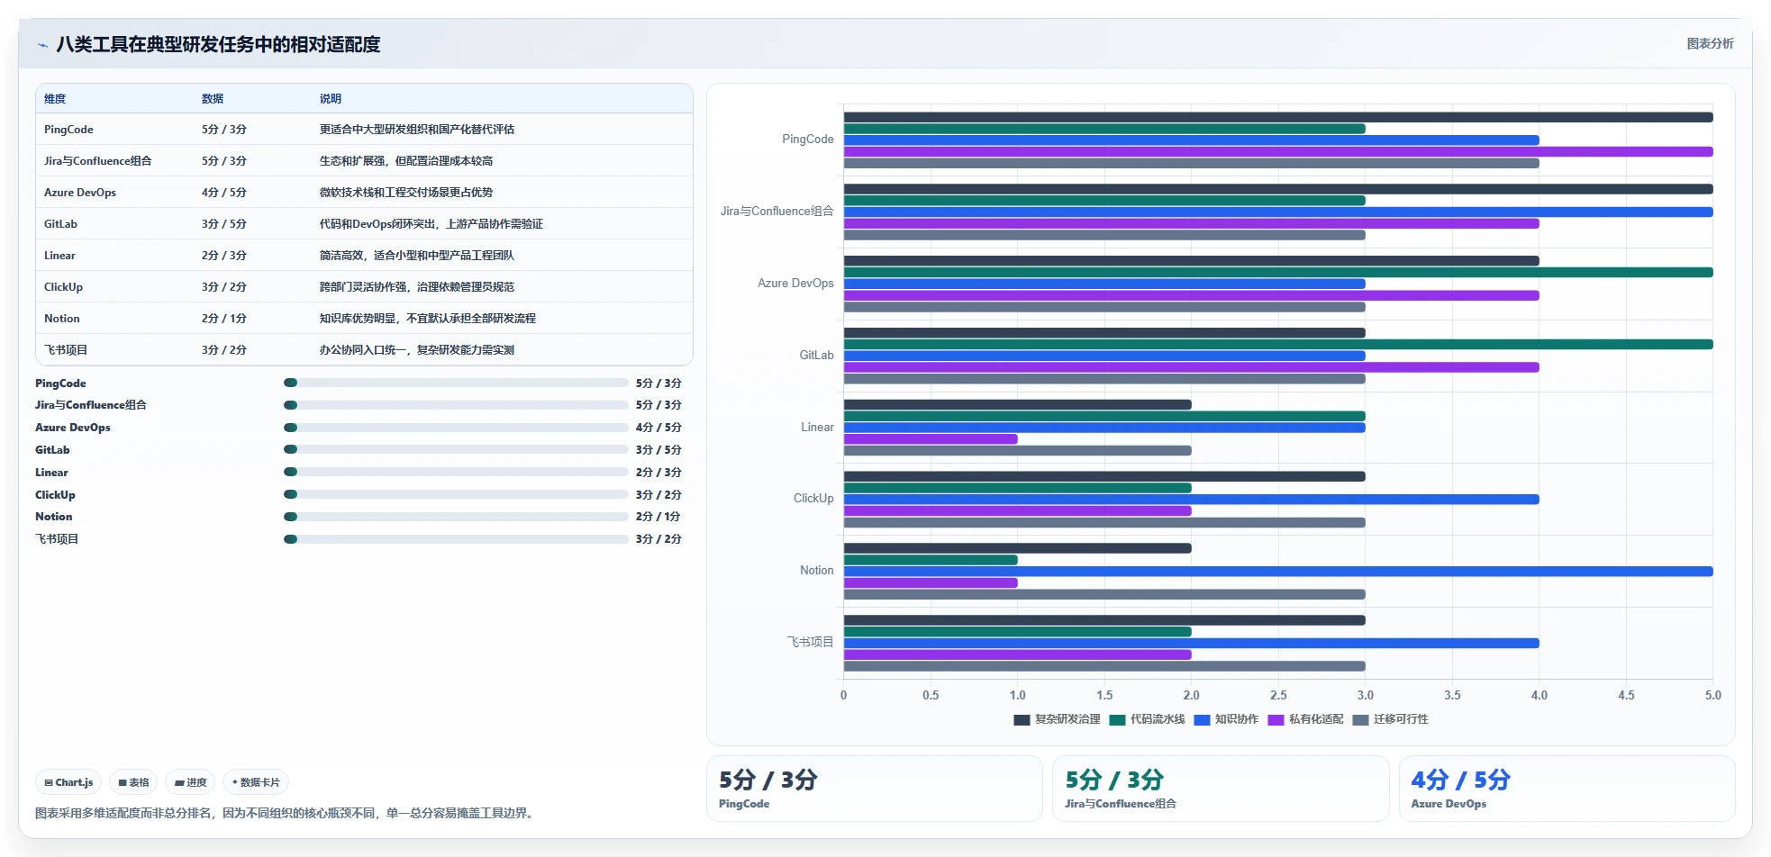Image resolution: width=1771 pixels, height=857 pixels.
Task: Click the ClickUp label on the chart axis
Action: pos(813,499)
